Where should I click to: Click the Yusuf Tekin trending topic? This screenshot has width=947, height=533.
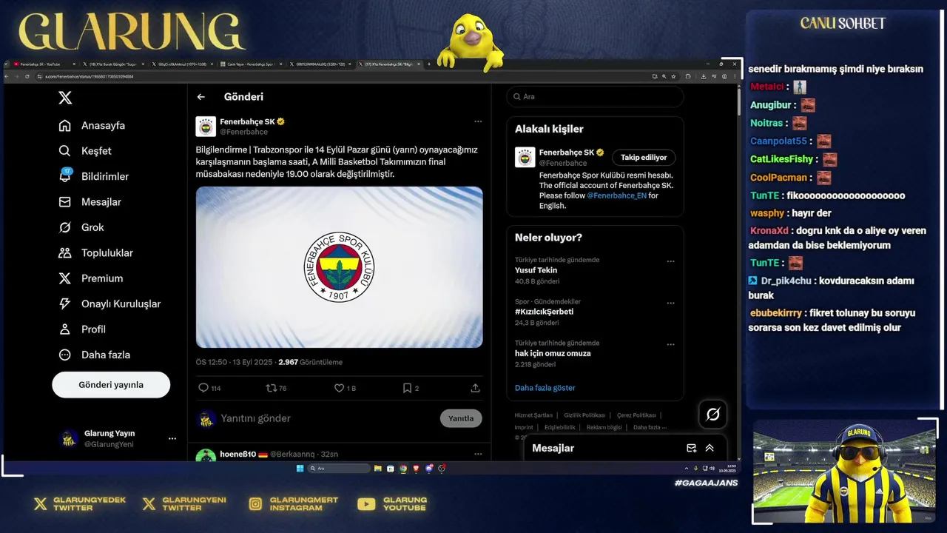(x=536, y=270)
